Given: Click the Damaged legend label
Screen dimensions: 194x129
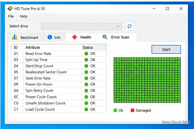Looking at the screenshot, I should 143,110.
